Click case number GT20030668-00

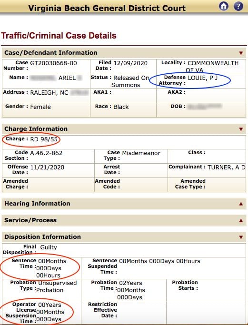pos(53,63)
